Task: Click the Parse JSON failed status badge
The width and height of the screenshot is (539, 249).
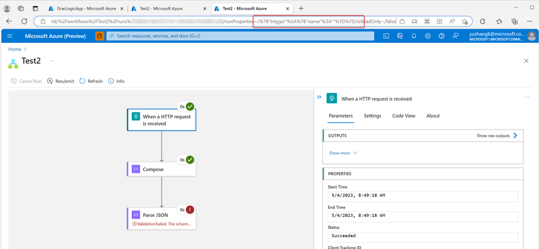Action: 190,209
